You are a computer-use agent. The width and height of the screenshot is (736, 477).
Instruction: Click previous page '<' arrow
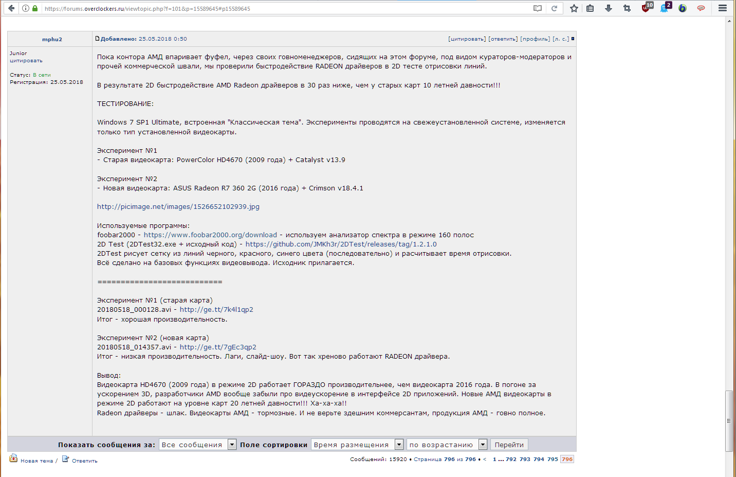[485, 459]
